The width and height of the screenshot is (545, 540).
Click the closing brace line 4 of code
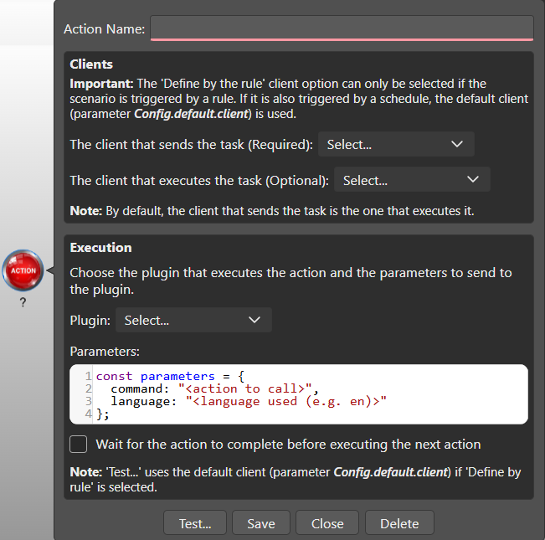tap(102, 414)
